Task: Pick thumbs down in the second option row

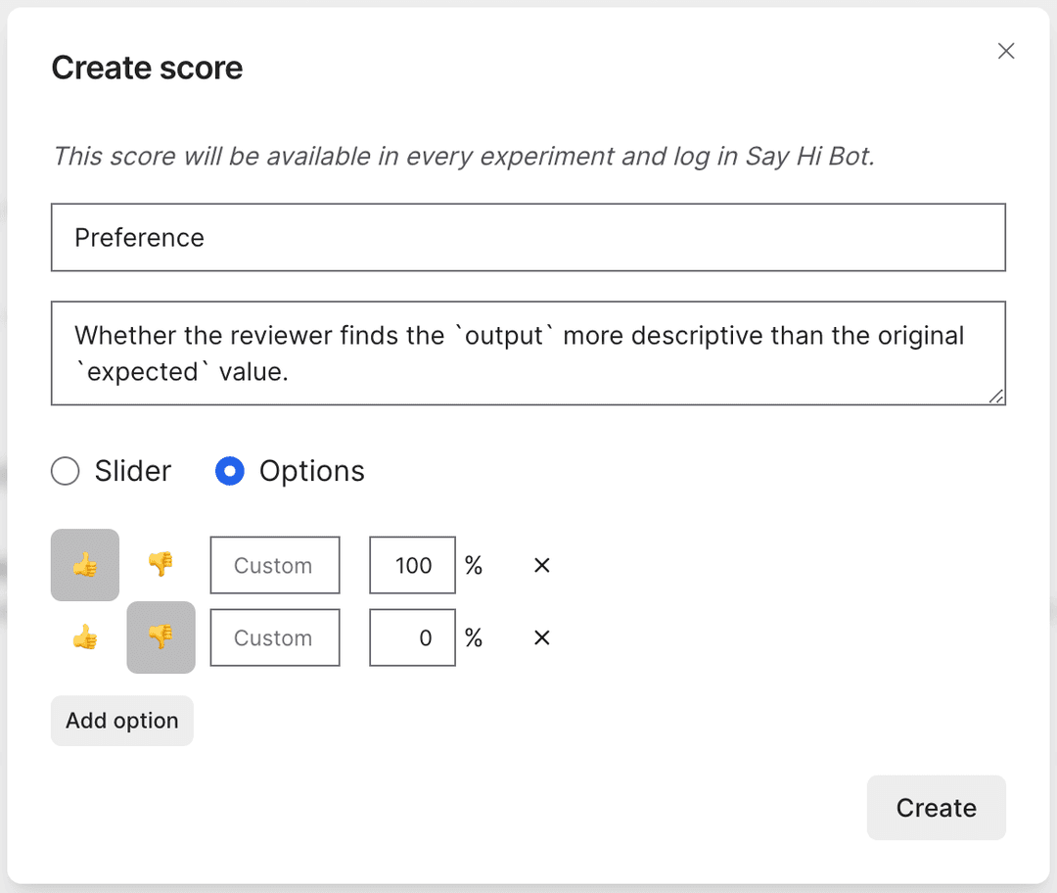Action: point(161,637)
